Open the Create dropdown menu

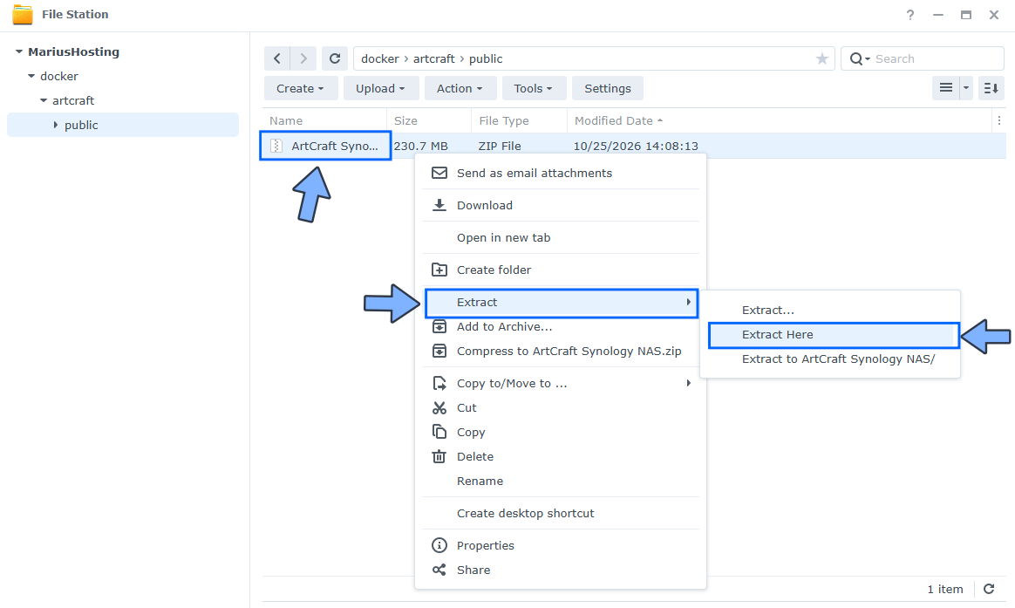pyautogui.click(x=300, y=88)
